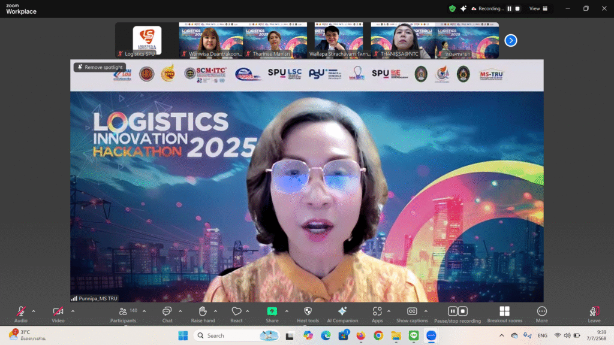The height and width of the screenshot is (345, 614).
Task: Stop recording from the bottom toolbar
Action: click(x=463, y=311)
